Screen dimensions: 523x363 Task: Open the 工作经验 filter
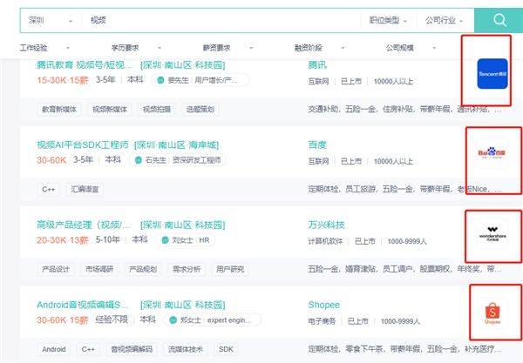pyautogui.click(x=37, y=48)
